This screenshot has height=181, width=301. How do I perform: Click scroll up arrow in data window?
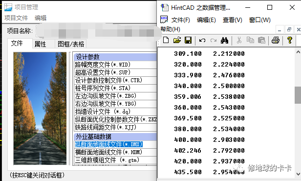pos(298,52)
